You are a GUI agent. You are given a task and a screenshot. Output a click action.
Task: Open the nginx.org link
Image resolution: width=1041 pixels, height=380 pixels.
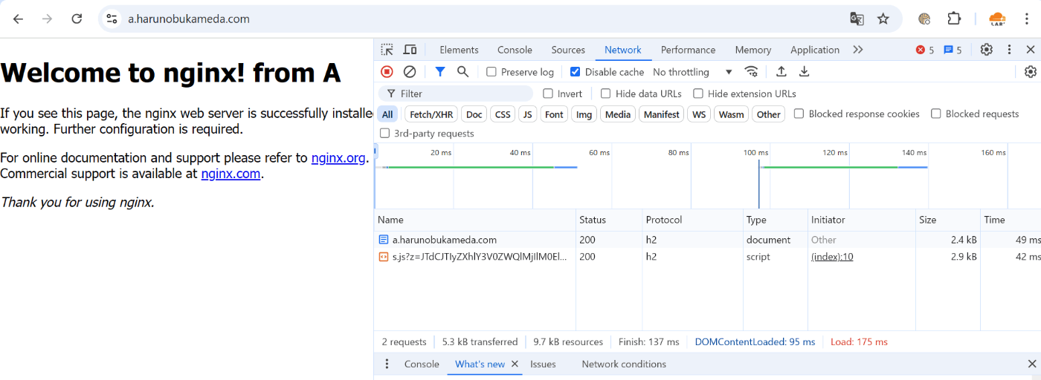(338, 157)
